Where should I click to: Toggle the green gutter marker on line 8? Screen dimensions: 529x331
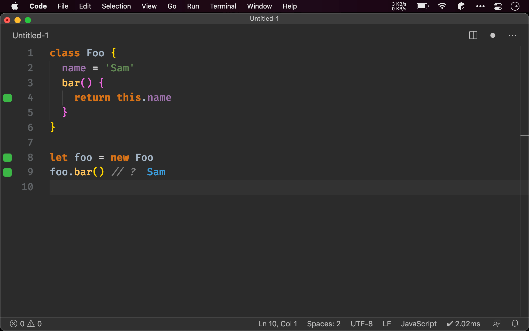(7, 157)
